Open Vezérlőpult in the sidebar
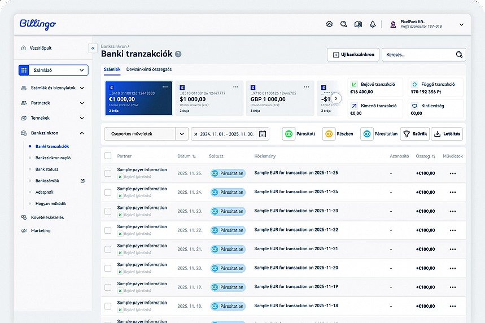The width and height of the screenshot is (485, 323). point(41,48)
